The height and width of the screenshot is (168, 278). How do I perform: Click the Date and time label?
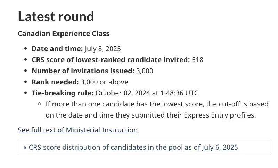(57, 49)
